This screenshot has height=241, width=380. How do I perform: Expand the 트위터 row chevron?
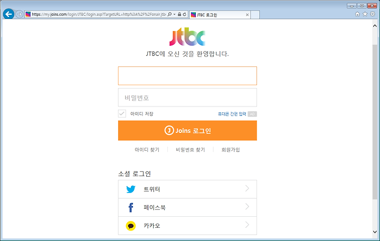247,188
